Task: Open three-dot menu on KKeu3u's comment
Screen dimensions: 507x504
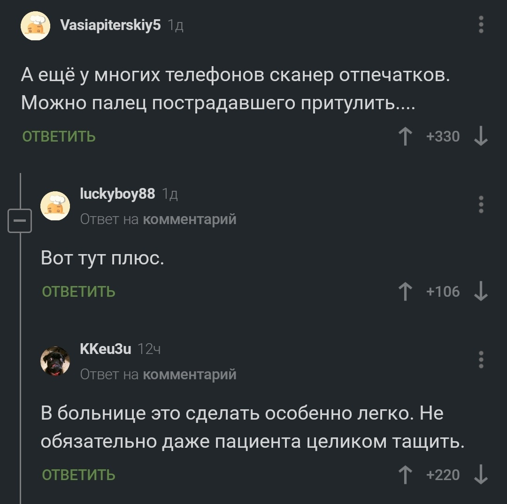Action: [481, 360]
